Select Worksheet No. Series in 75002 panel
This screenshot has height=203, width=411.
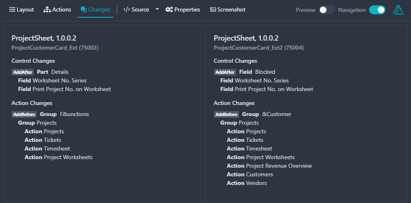52,80
